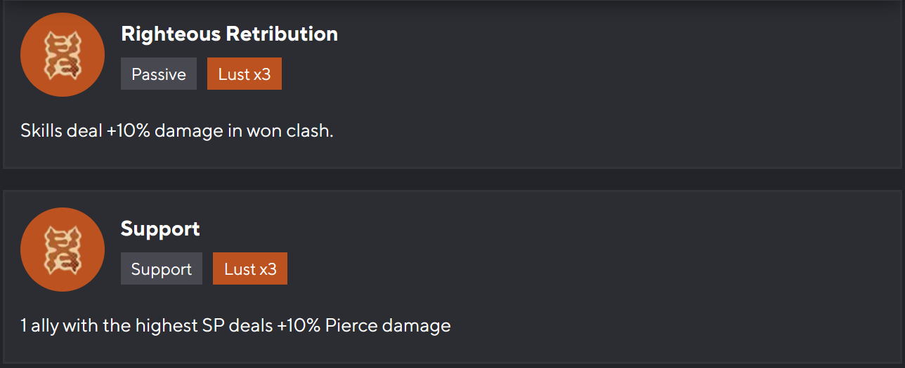Open the Righteous Retribution title
The image size is (905, 368).
click(229, 34)
